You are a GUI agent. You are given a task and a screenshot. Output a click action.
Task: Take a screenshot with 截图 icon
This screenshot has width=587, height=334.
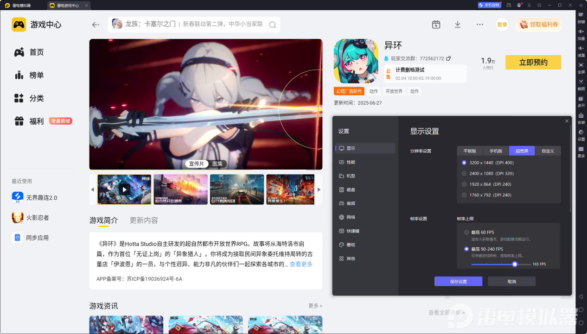pos(581,84)
